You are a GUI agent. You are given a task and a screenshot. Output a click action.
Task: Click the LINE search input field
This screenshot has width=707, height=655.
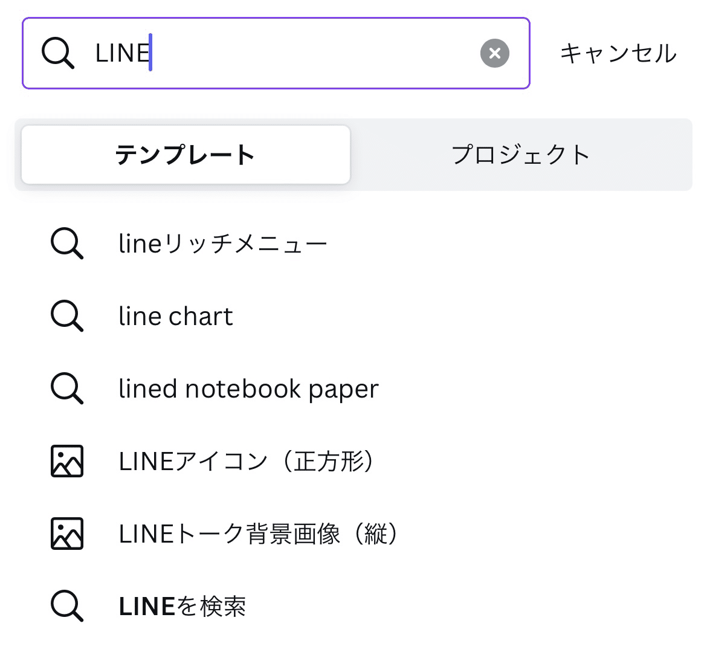point(276,53)
